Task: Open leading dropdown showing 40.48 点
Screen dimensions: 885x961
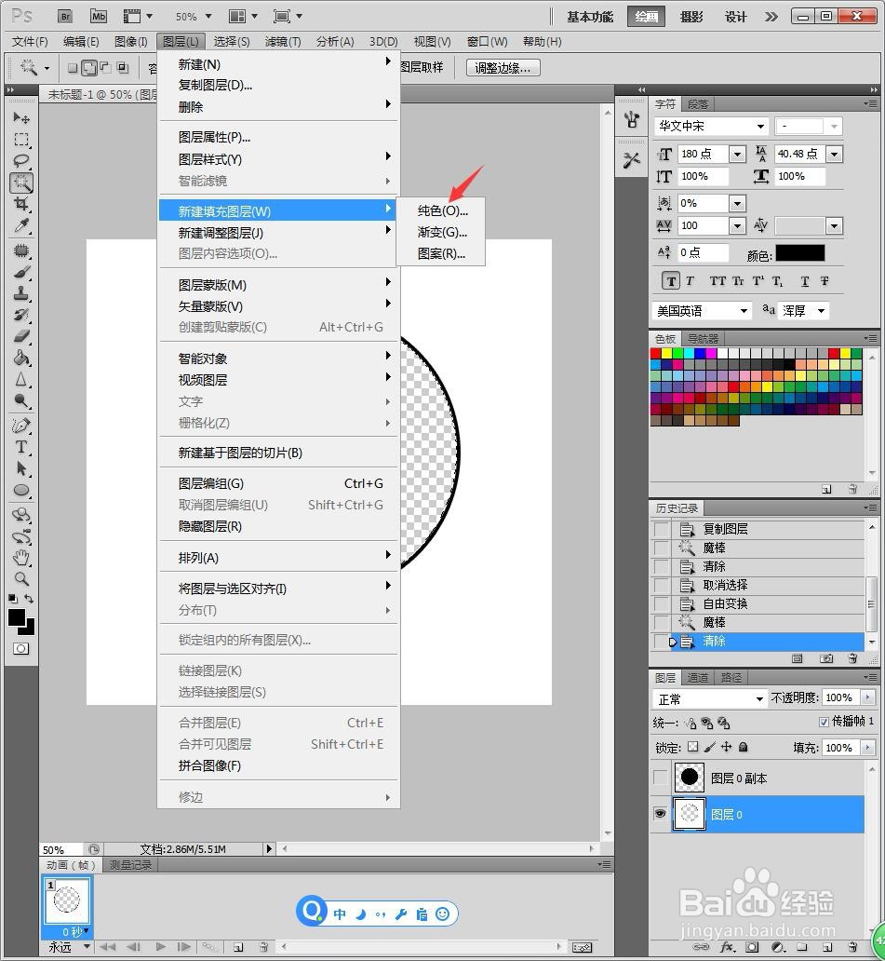Action: pos(834,154)
